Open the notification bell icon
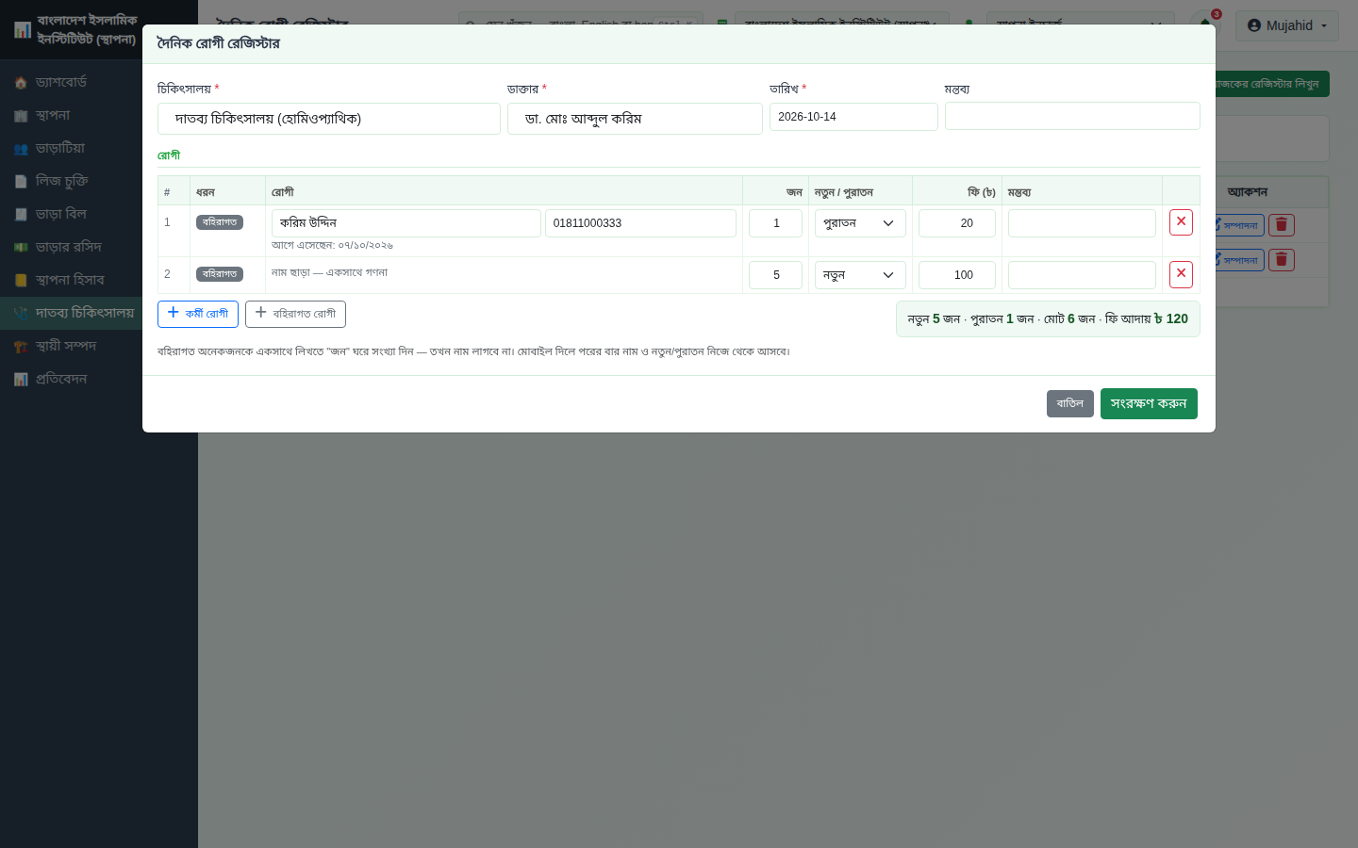The image size is (1358, 848). tap(1205, 24)
